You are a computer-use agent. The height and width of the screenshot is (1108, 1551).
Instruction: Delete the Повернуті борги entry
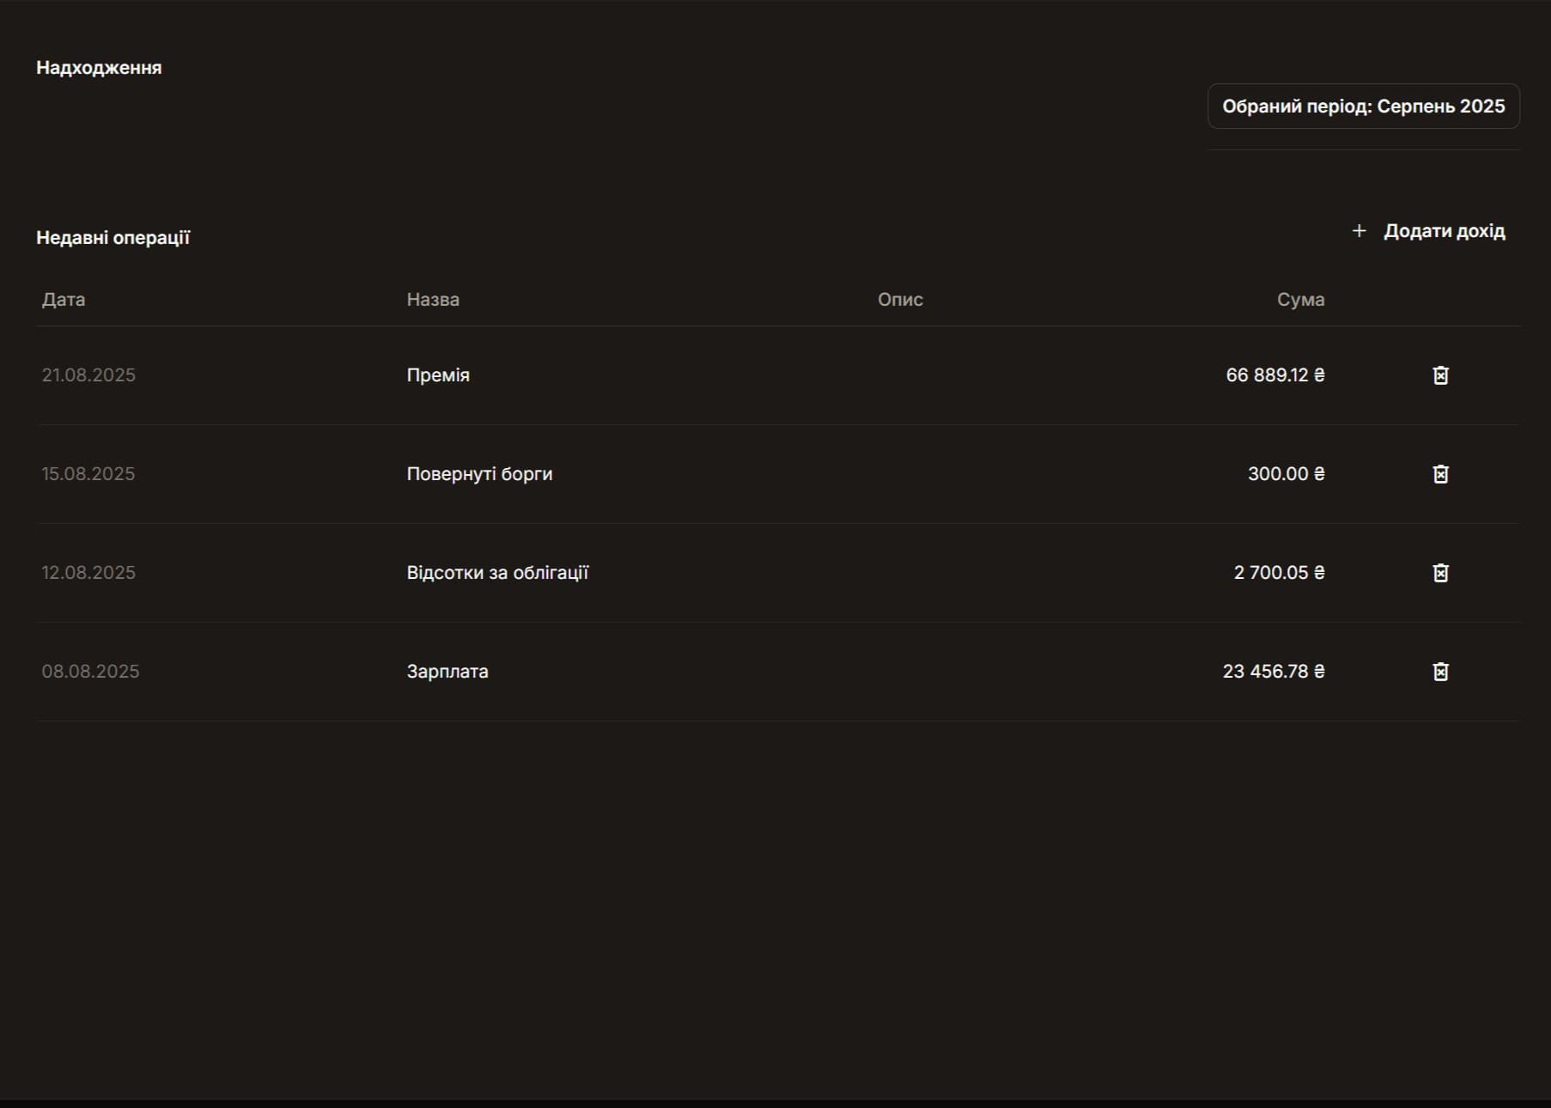click(1440, 474)
